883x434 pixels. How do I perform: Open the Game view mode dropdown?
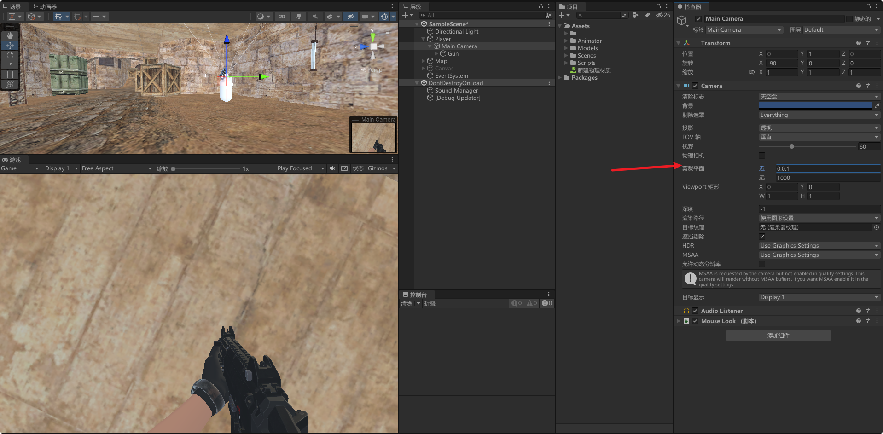pos(20,168)
